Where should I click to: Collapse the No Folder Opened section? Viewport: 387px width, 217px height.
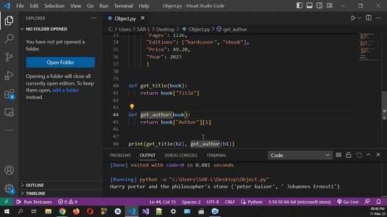coord(47,29)
